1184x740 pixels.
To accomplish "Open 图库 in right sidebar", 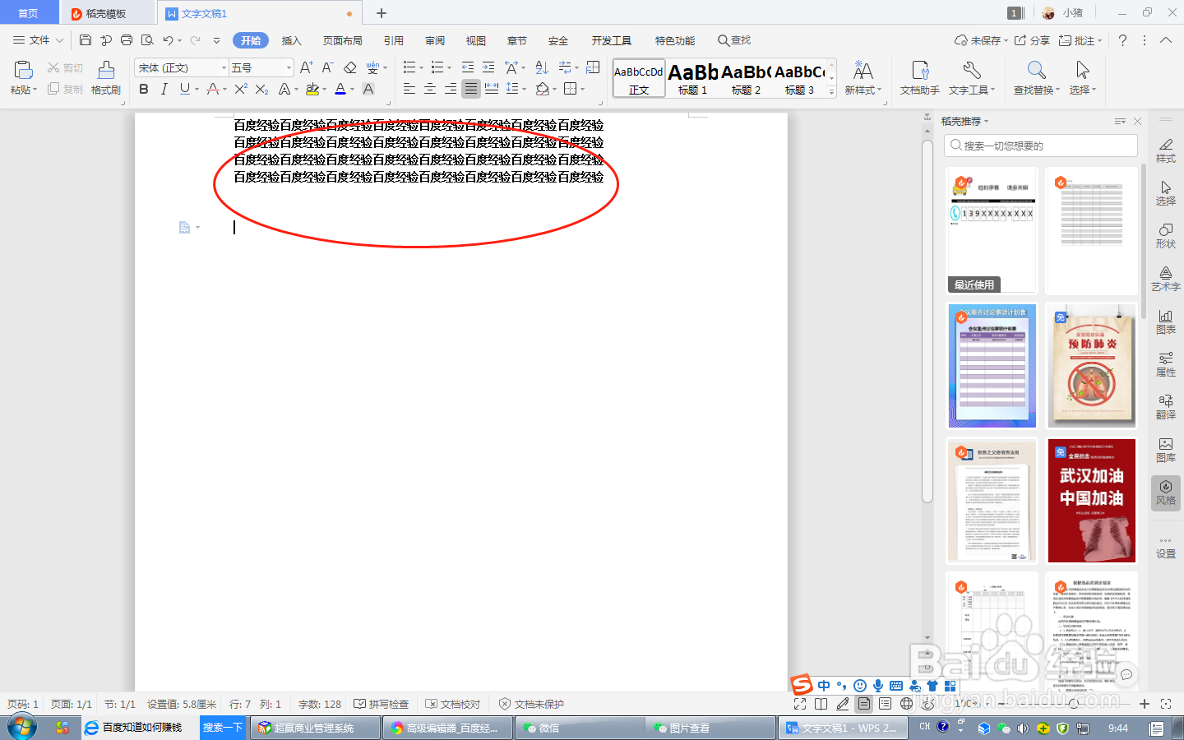I will [x=1166, y=450].
